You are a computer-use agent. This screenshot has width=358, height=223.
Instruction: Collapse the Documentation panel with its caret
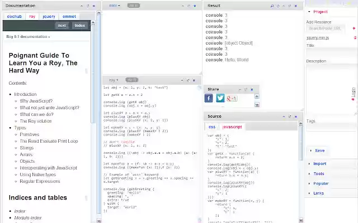pyautogui.click(x=82, y=6)
